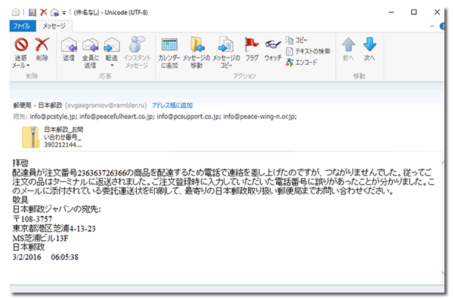
Task: Click the mail envelope icon in title bar
Action: (x=16, y=12)
